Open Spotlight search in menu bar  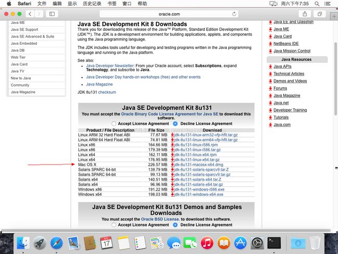click(x=317, y=4)
